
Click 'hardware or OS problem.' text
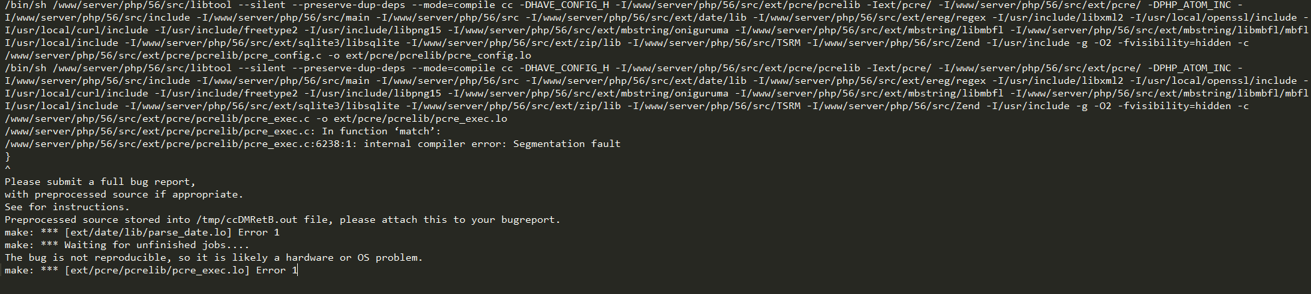[x=354, y=257]
